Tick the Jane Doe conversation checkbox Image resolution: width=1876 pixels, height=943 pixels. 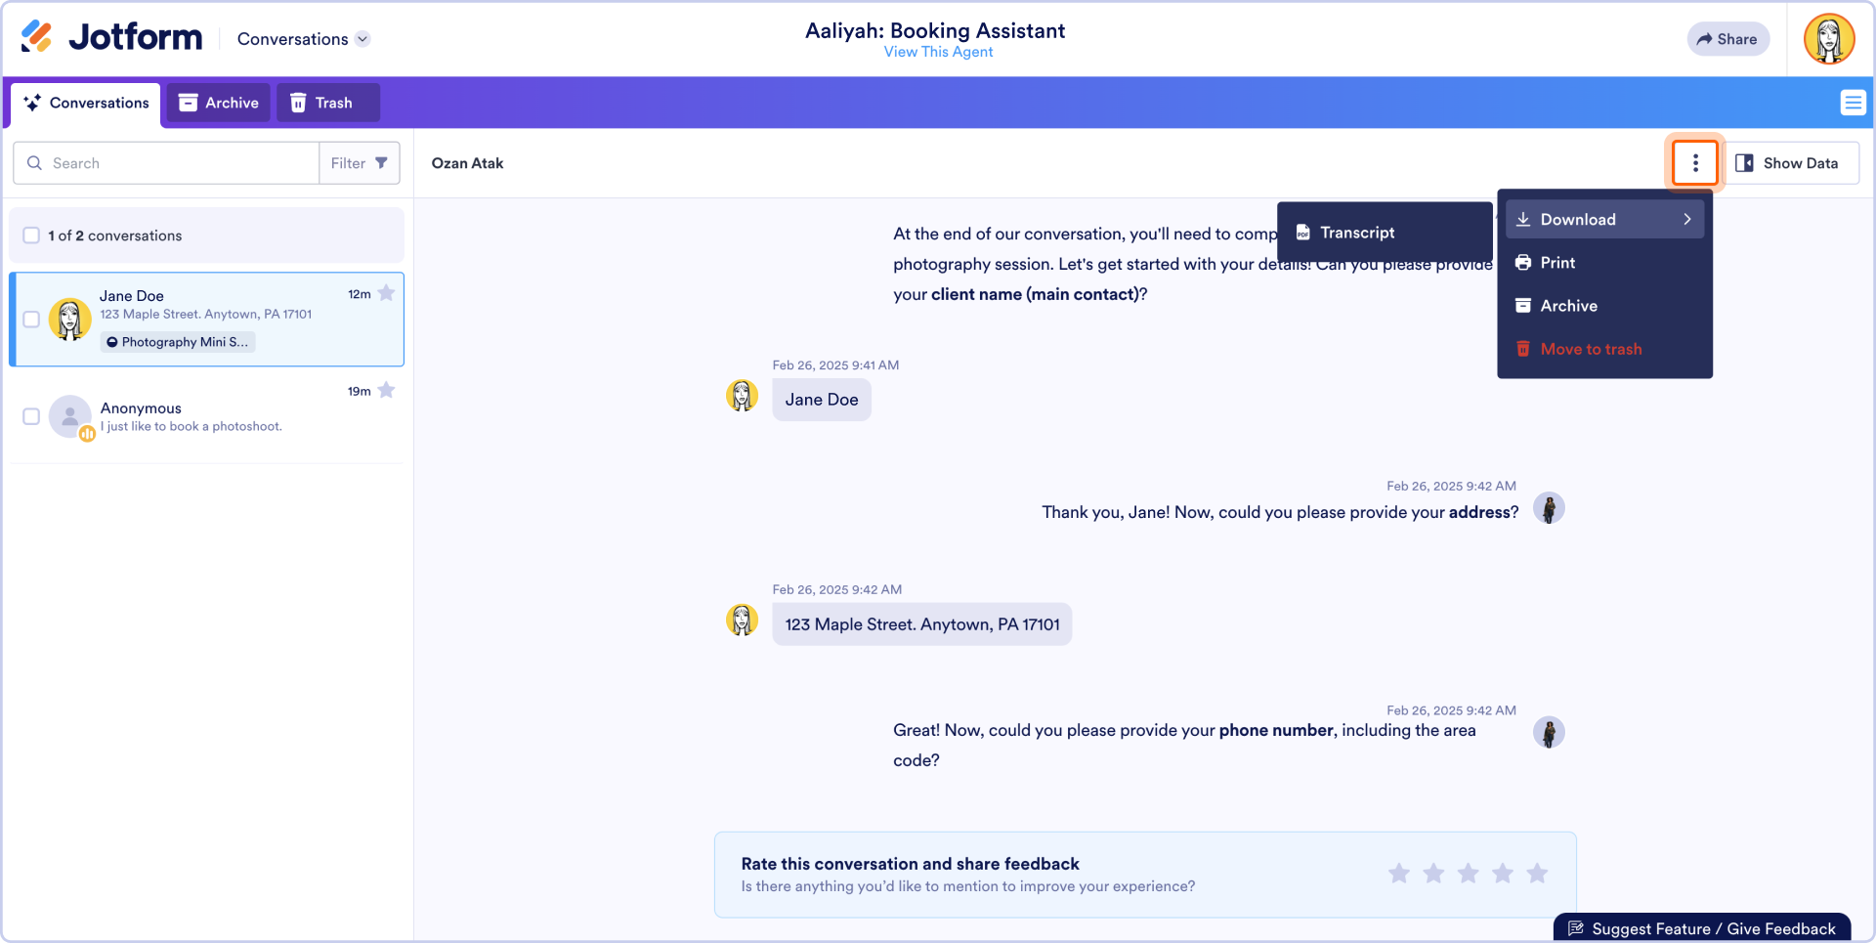tap(31, 320)
